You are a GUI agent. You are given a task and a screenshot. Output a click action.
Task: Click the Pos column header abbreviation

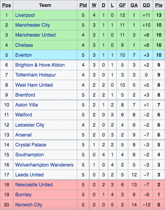pyautogui.click(x=6, y=5)
